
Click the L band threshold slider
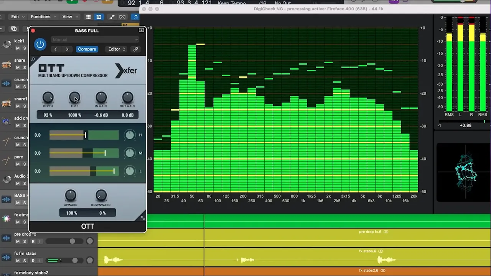point(84,171)
